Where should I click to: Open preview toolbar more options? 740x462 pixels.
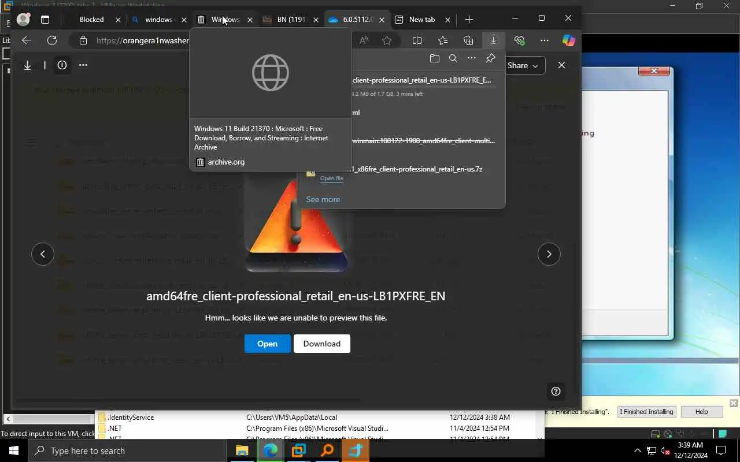(x=83, y=65)
